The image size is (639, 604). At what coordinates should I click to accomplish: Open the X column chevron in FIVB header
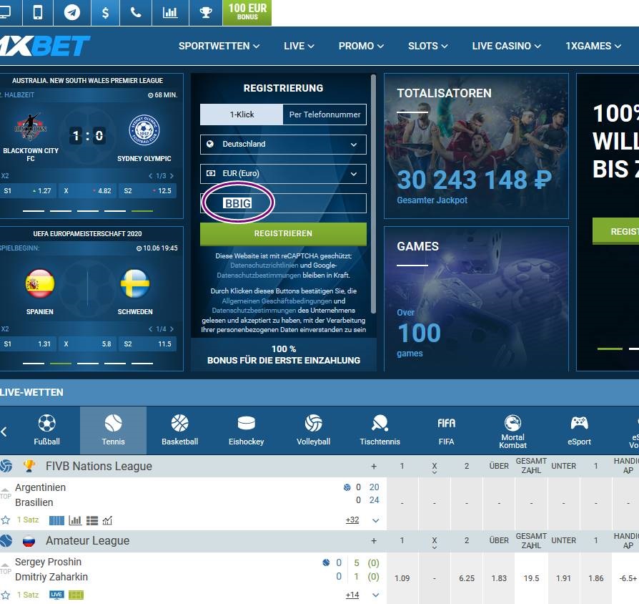[x=435, y=472]
